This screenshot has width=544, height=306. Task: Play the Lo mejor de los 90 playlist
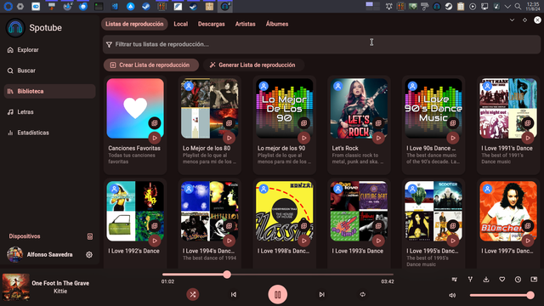[304, 138]
